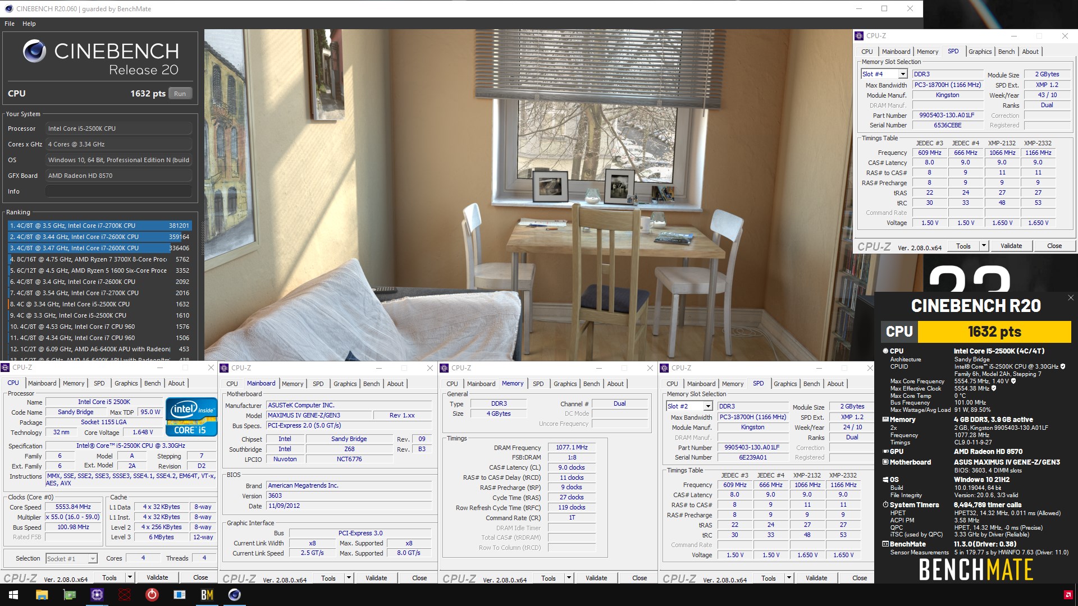The width and height of the screenshot is (1078, 606).
Task: Expand Tools arrow in Slot #4 CPU-Z window
Action: [983, 246]
